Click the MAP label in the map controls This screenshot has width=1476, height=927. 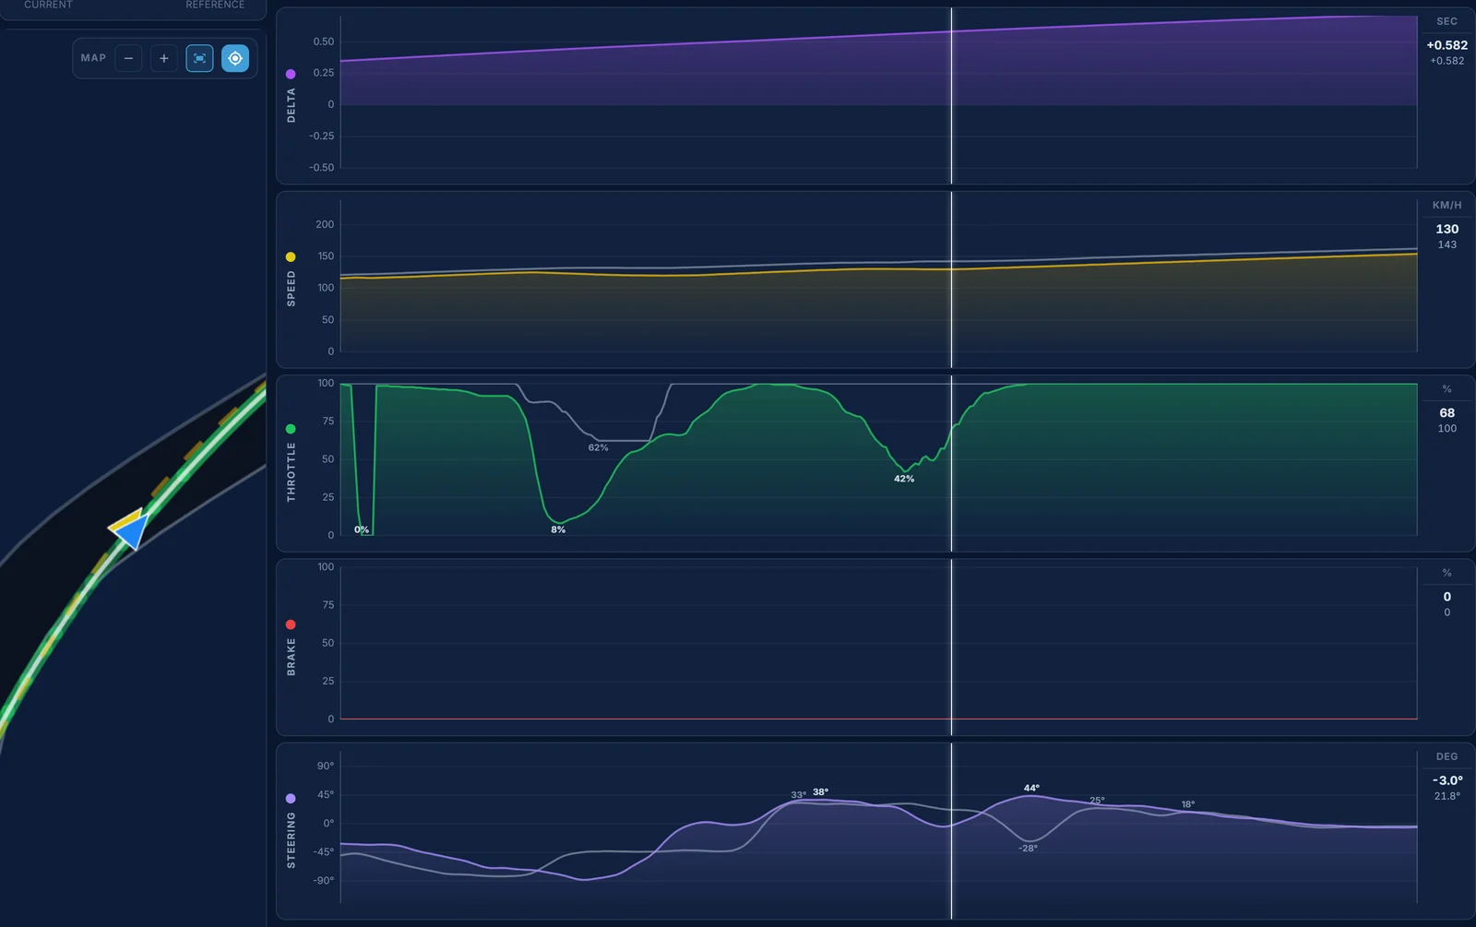93,58
